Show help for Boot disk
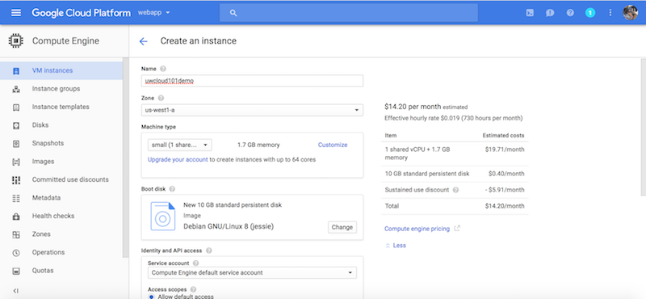 (x=172, y=189)
